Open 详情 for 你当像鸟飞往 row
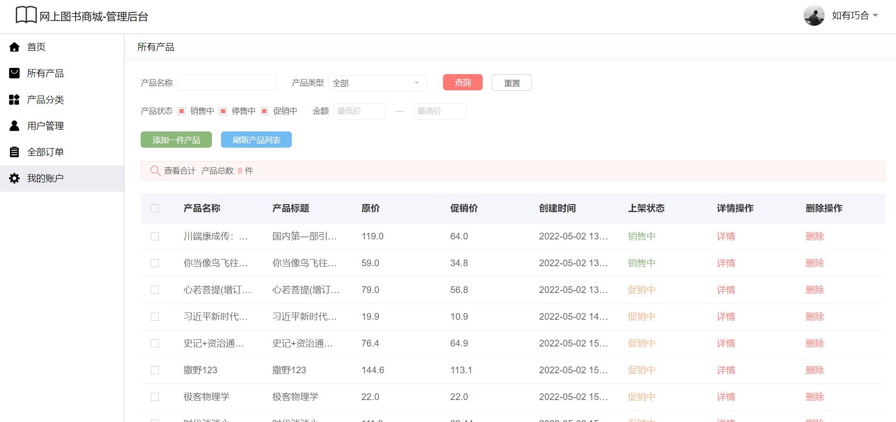 pyautogui.click(x=726, y=263)
